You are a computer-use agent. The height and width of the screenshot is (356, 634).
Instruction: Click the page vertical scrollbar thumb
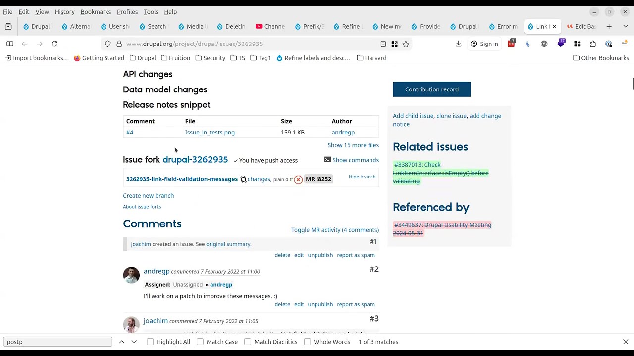[633, 84]
